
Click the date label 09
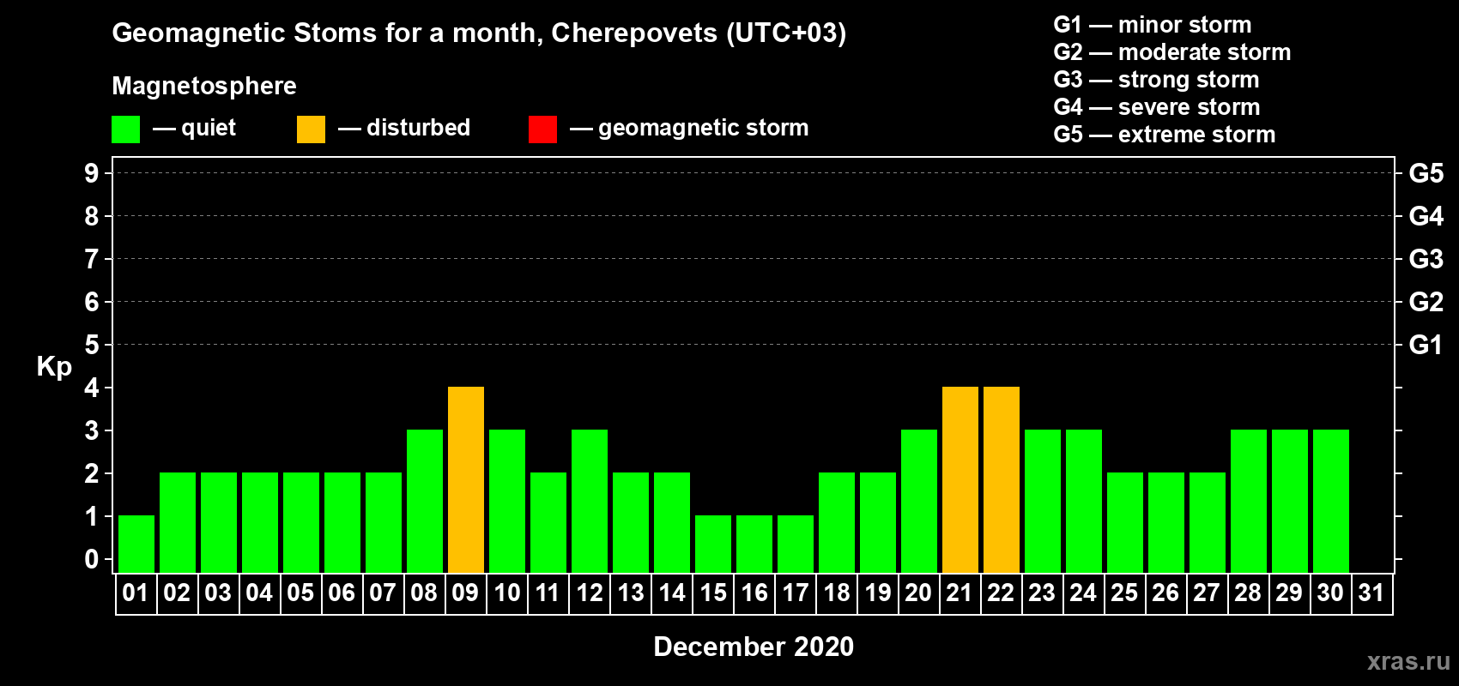[465, 593]
